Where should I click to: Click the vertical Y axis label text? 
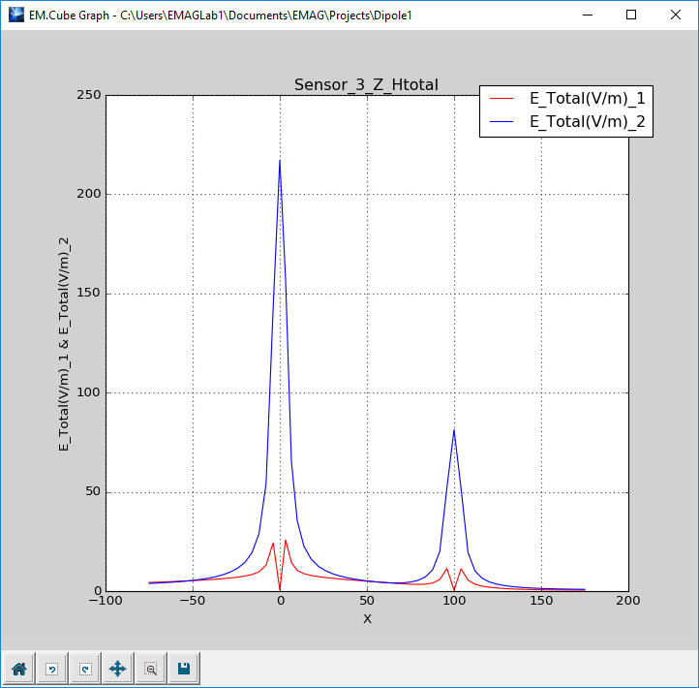(x=64, y=343)
